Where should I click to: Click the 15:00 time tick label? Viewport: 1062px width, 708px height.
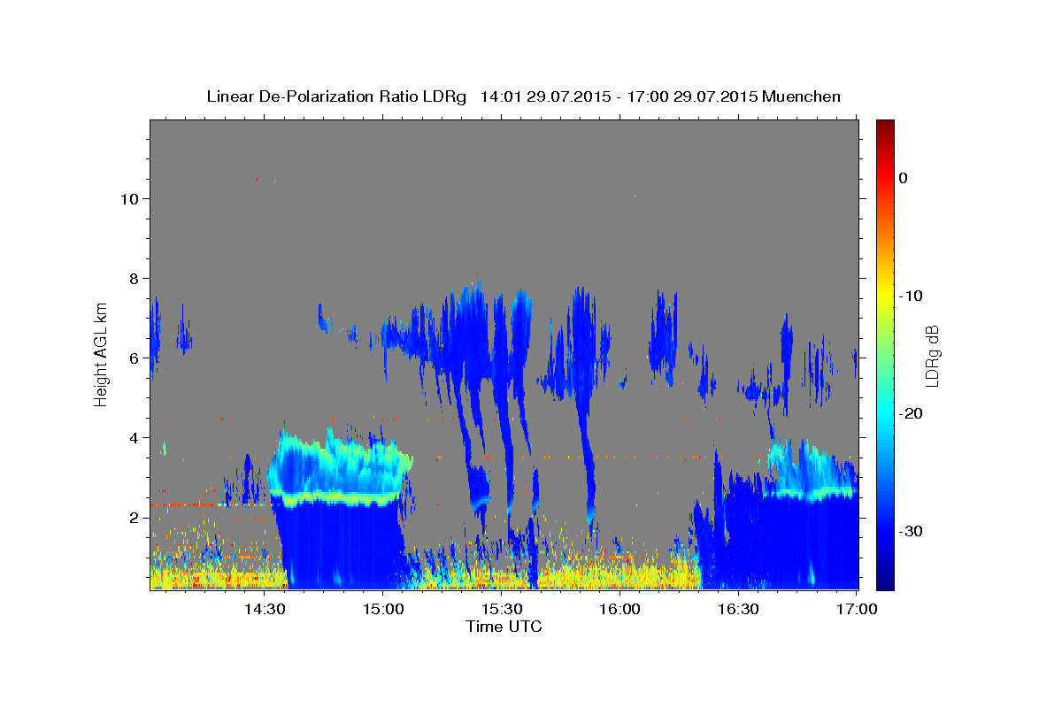382,610
